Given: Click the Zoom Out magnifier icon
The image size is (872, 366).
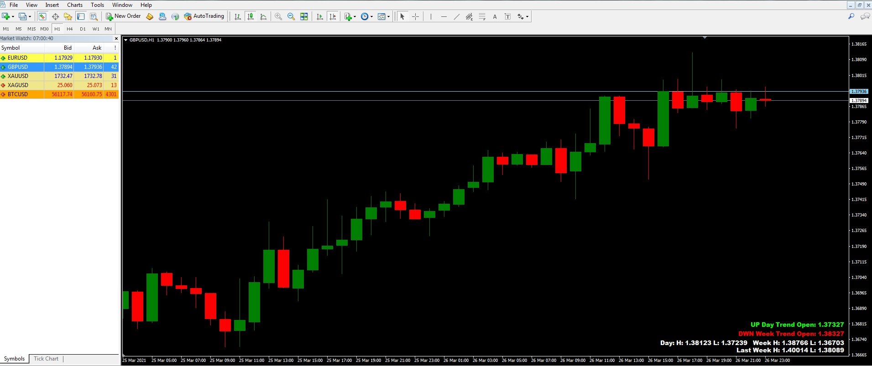Looking at the screenshot, I should pos(291,16).
